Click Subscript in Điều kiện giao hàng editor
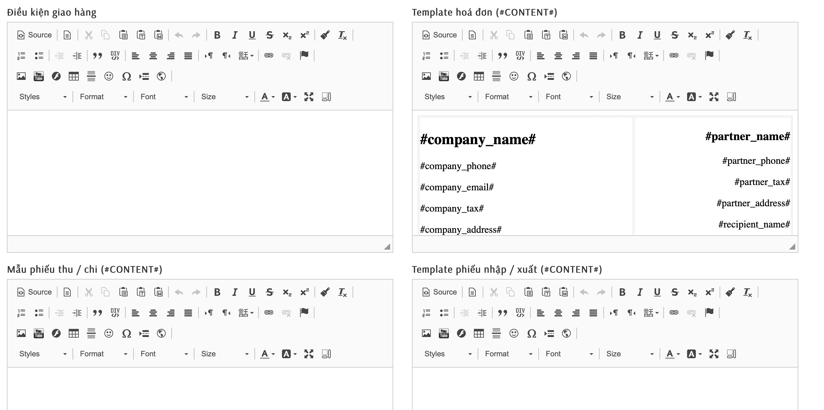 click(287, 35)
